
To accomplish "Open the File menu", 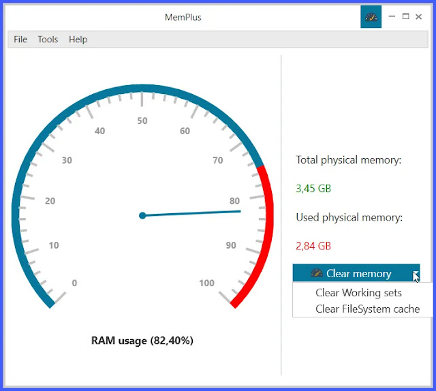I will point(20,40).
